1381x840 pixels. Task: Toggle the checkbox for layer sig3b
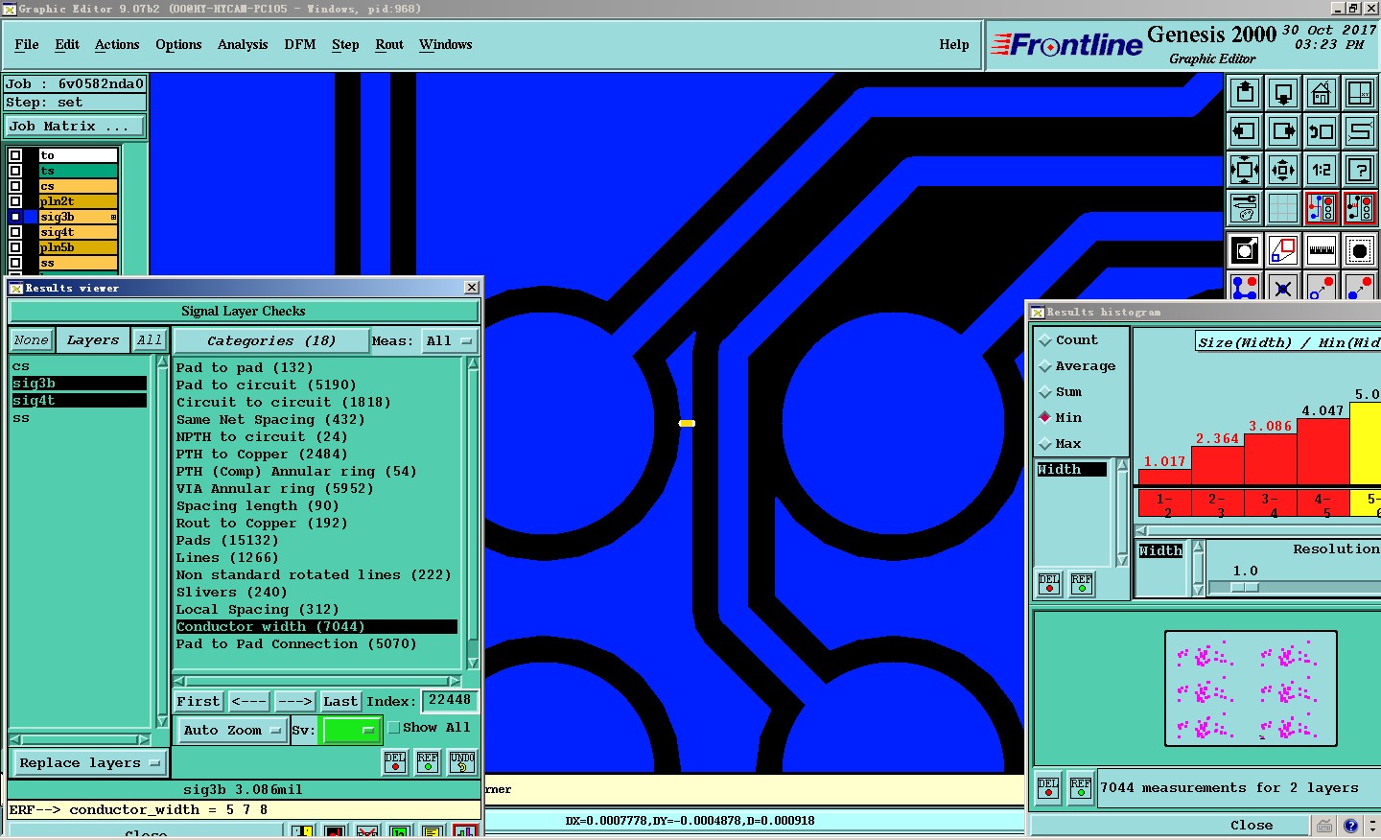click(15, 217)
